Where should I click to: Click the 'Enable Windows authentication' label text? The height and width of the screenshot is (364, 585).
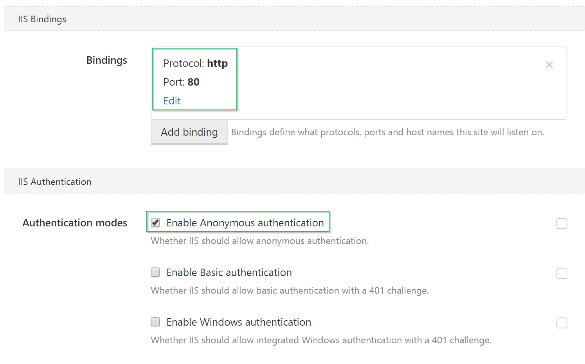point(239,322)
